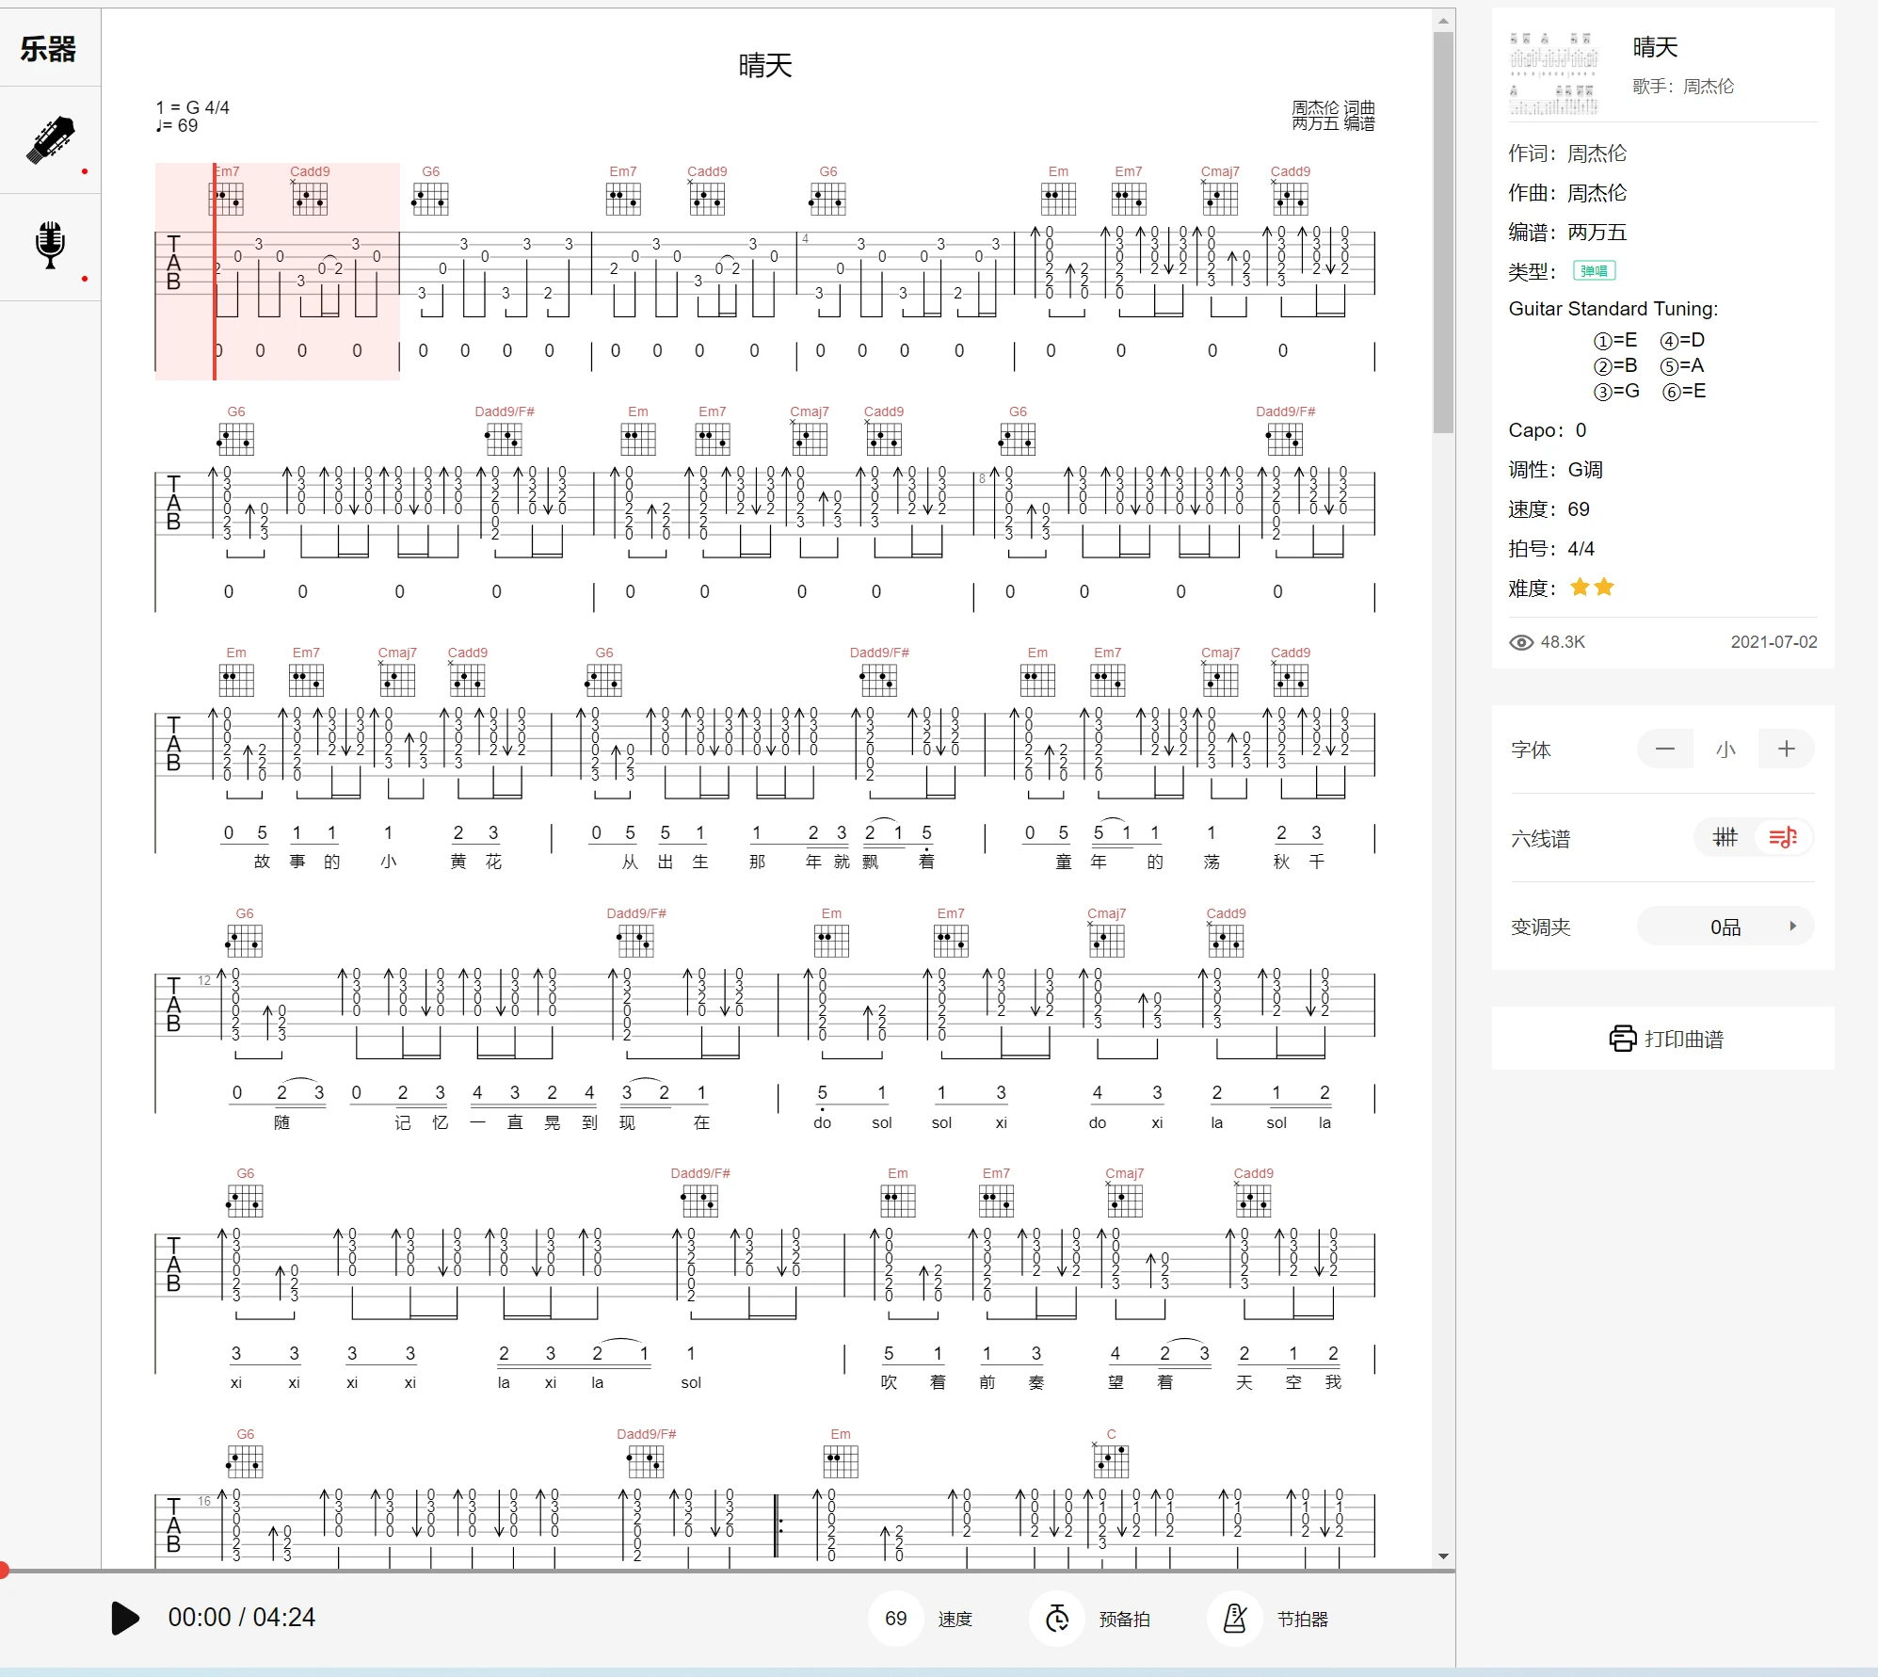Image resolution: width=1878 pixels, height=1677 pixels.
Task: Click the view count eye icon
Action: tap(1521, 642)
